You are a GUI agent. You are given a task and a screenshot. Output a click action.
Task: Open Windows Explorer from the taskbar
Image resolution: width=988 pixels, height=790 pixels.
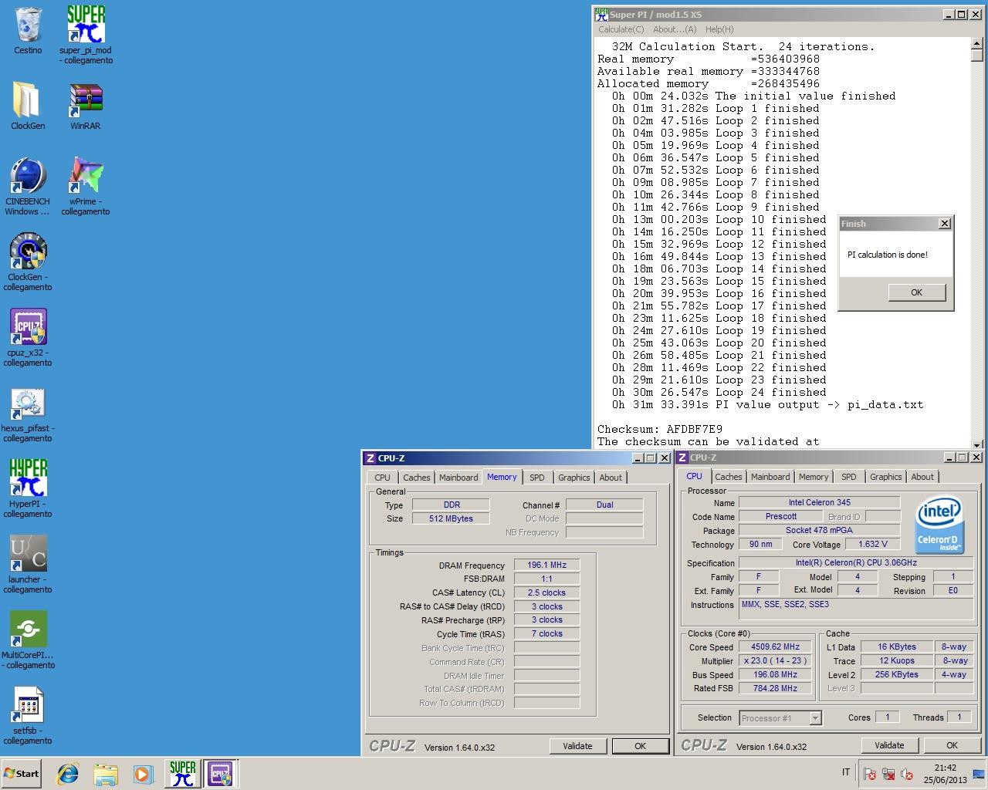106,774
